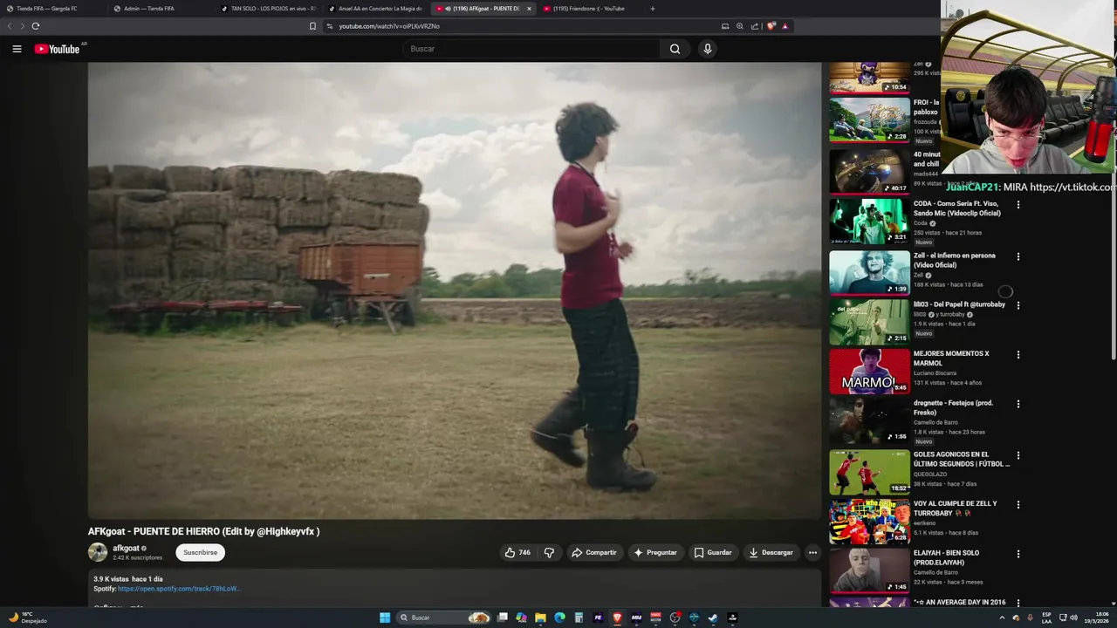Open options menu for lili03 - Del Papel

click(x=1018, y=305)
